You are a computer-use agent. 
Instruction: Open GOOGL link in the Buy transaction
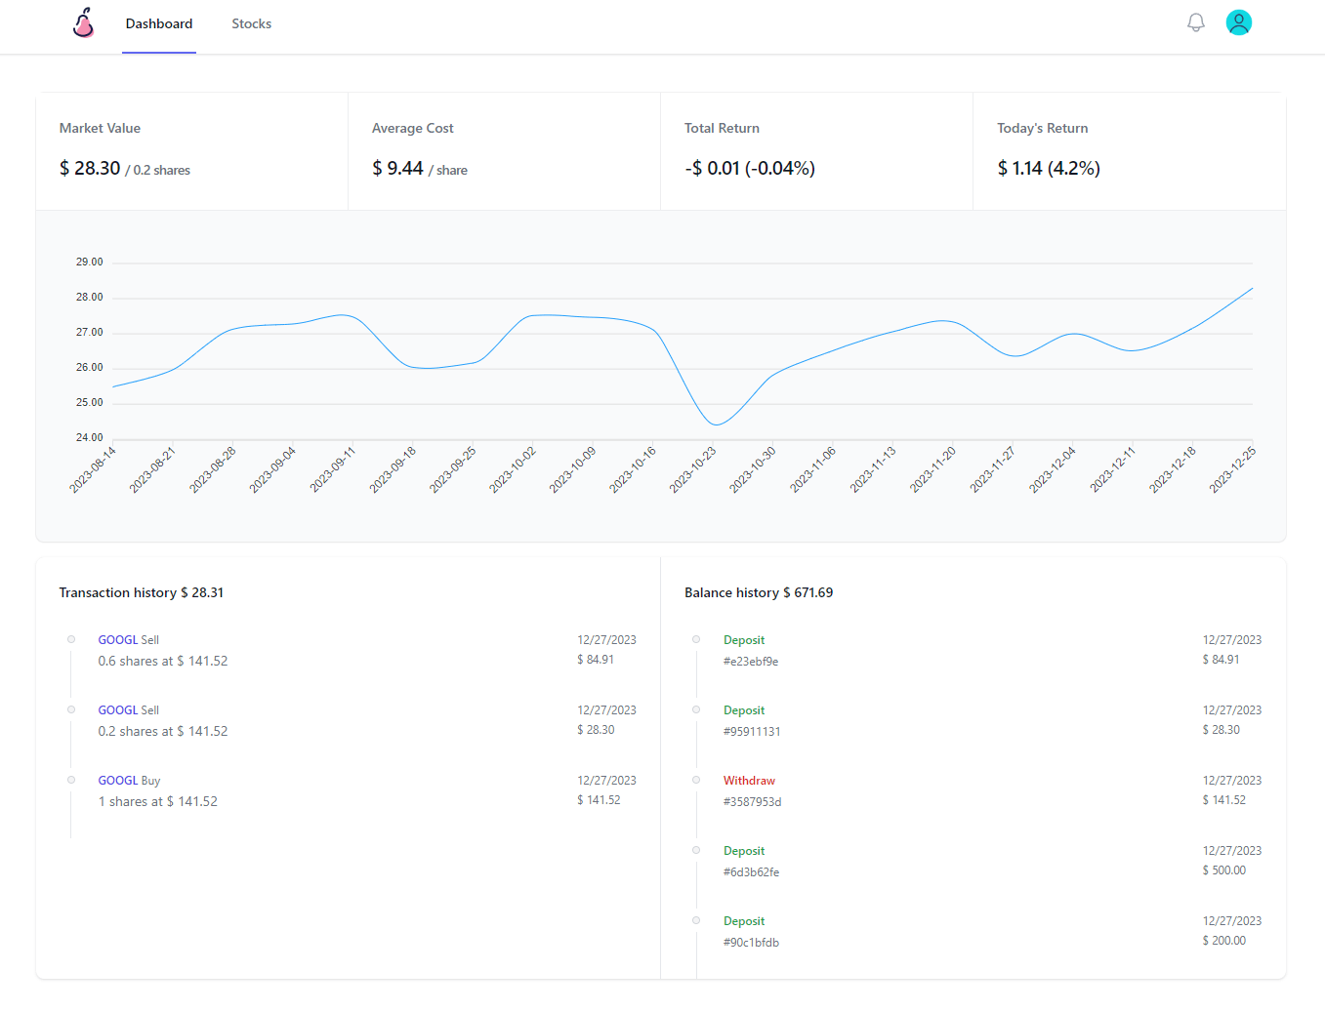[117, 781]
